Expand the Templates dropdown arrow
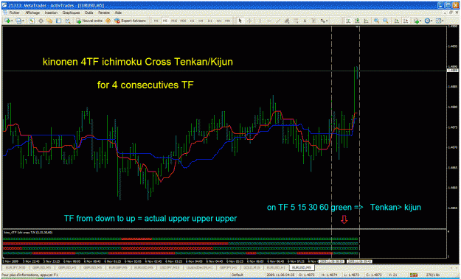Viewport: 461px width, 279px height. (x=443, y=21)
